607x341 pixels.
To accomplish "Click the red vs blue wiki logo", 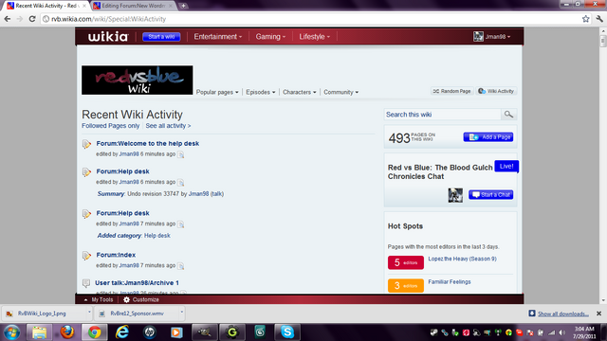I will [137, 80].
